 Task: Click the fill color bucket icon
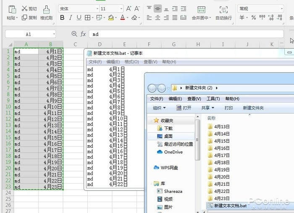coord(111,18)
